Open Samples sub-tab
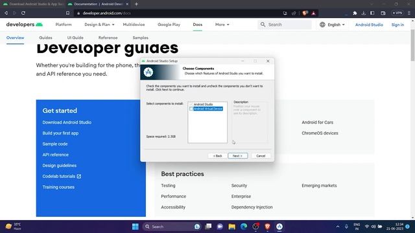 tap(140, 38)
